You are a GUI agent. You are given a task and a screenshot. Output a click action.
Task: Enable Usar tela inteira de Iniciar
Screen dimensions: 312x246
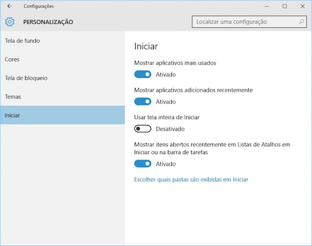pos(143,129)
